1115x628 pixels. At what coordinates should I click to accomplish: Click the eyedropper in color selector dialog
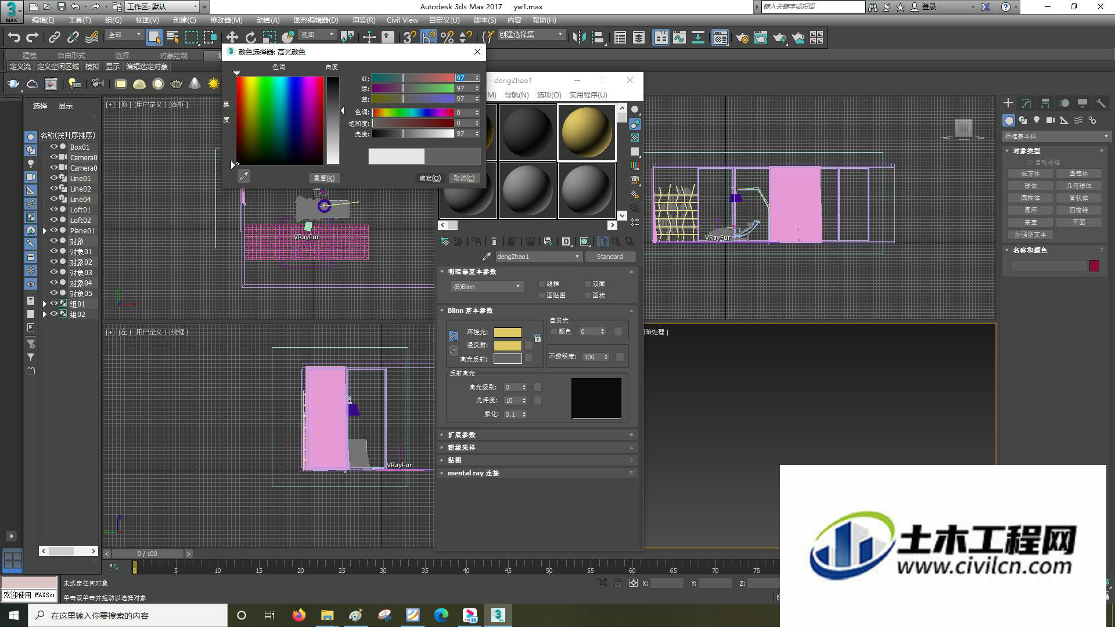pos(244,176)
